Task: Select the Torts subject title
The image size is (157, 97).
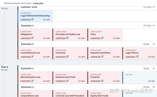Action: [93, 34]
